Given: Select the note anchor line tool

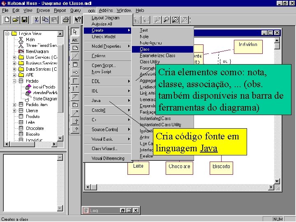Looking at the screenshot, I should point(75,56).
